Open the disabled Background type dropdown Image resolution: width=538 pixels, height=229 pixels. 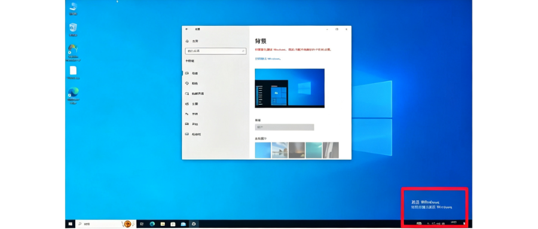coord(285,127)
